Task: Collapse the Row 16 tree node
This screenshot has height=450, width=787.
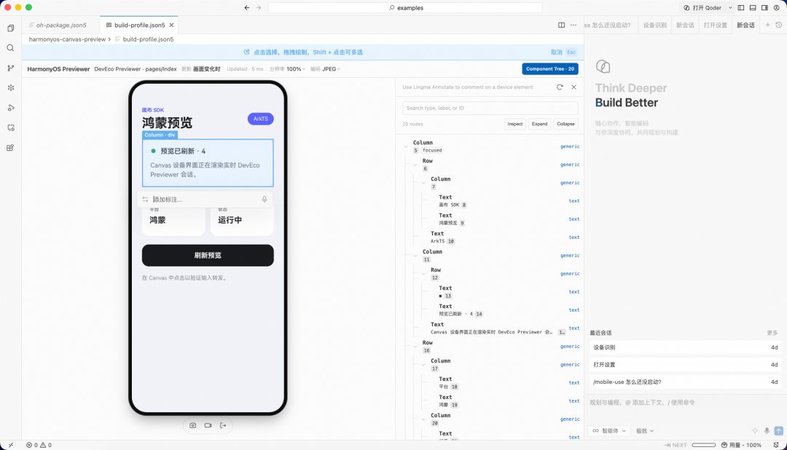Action: click(415, 346)
